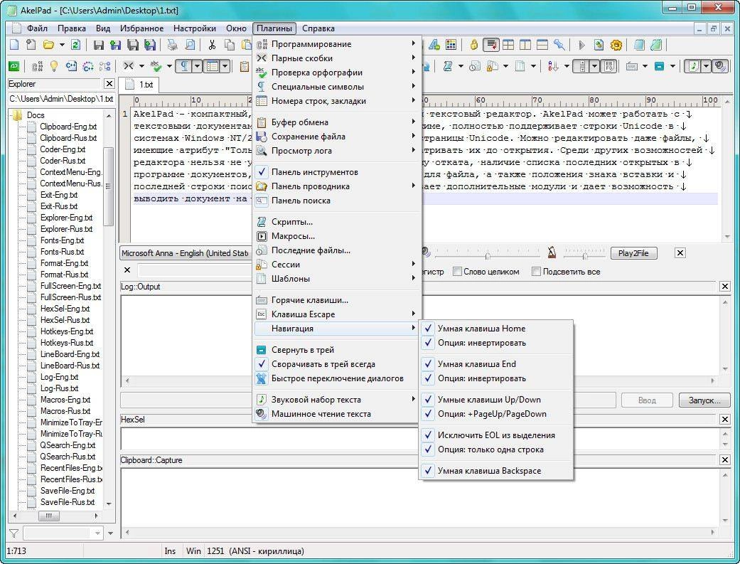Check the Слово целиком checkbox
740x564 pixels.
pos(457,272)
